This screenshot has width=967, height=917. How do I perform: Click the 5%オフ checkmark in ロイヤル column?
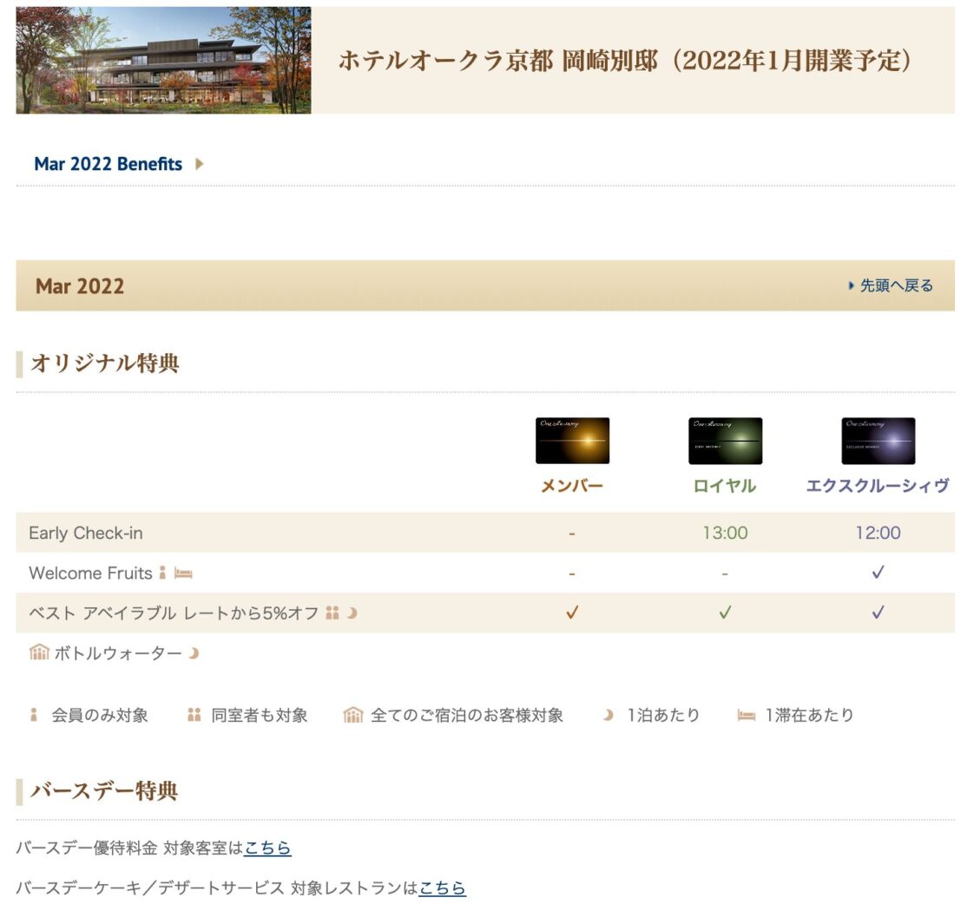(726, 612)
